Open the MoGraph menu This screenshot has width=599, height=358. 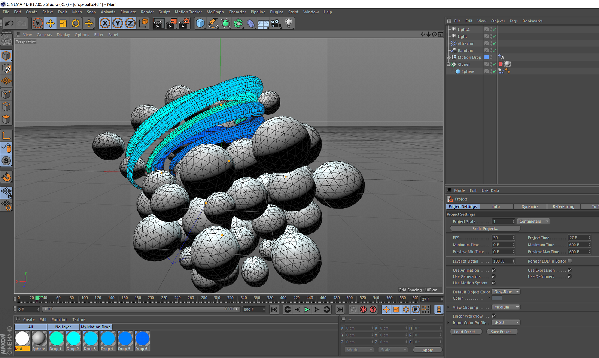coord(215,12)
